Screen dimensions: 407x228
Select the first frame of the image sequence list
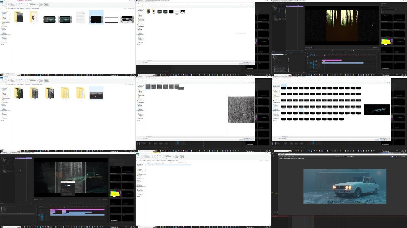coord(284,88)
